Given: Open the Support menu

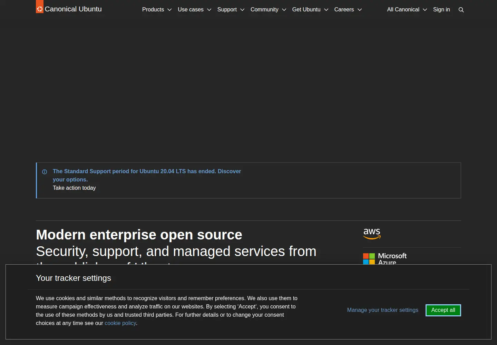Looking at the screenshot, I should [x=231, y=10].
